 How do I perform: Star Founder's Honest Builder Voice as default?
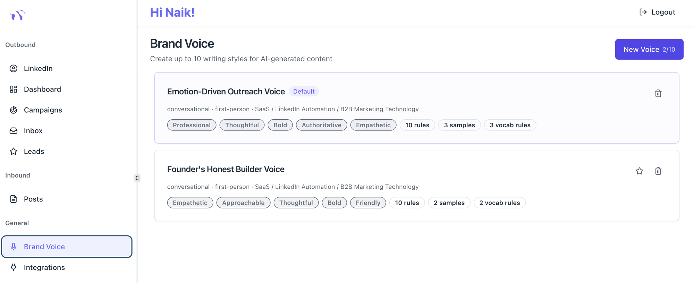click(x=639, y=171)
